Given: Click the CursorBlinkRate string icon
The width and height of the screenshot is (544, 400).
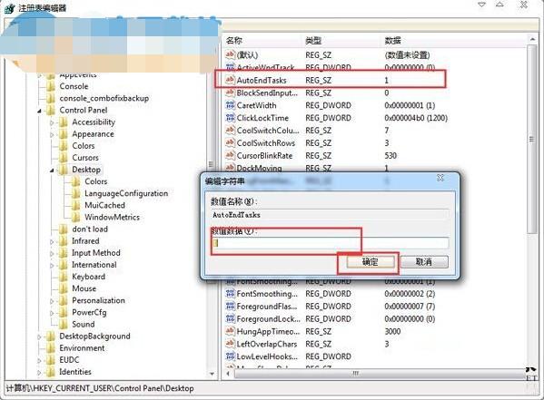Looking at the screenshot, I should click(230, 155).
